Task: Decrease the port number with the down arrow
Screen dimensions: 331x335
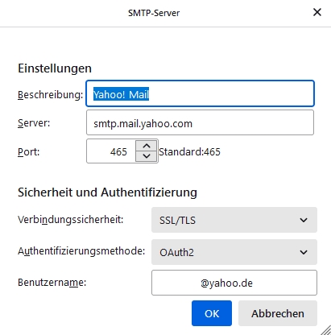Action: pos(147,156)
